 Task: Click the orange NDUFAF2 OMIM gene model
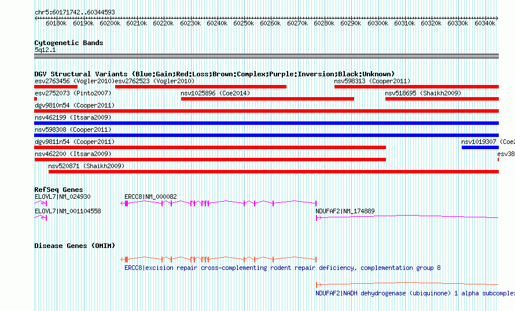pos(407,284)
